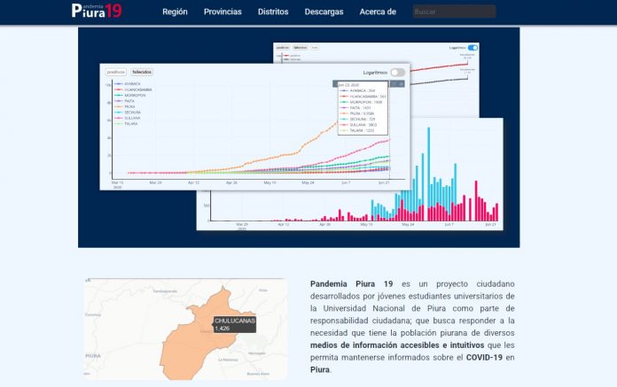Image resolution: width=617 pixels, height=387 pixels.
Task: Open the Acerca de page
Action: (x=378, y=12)
